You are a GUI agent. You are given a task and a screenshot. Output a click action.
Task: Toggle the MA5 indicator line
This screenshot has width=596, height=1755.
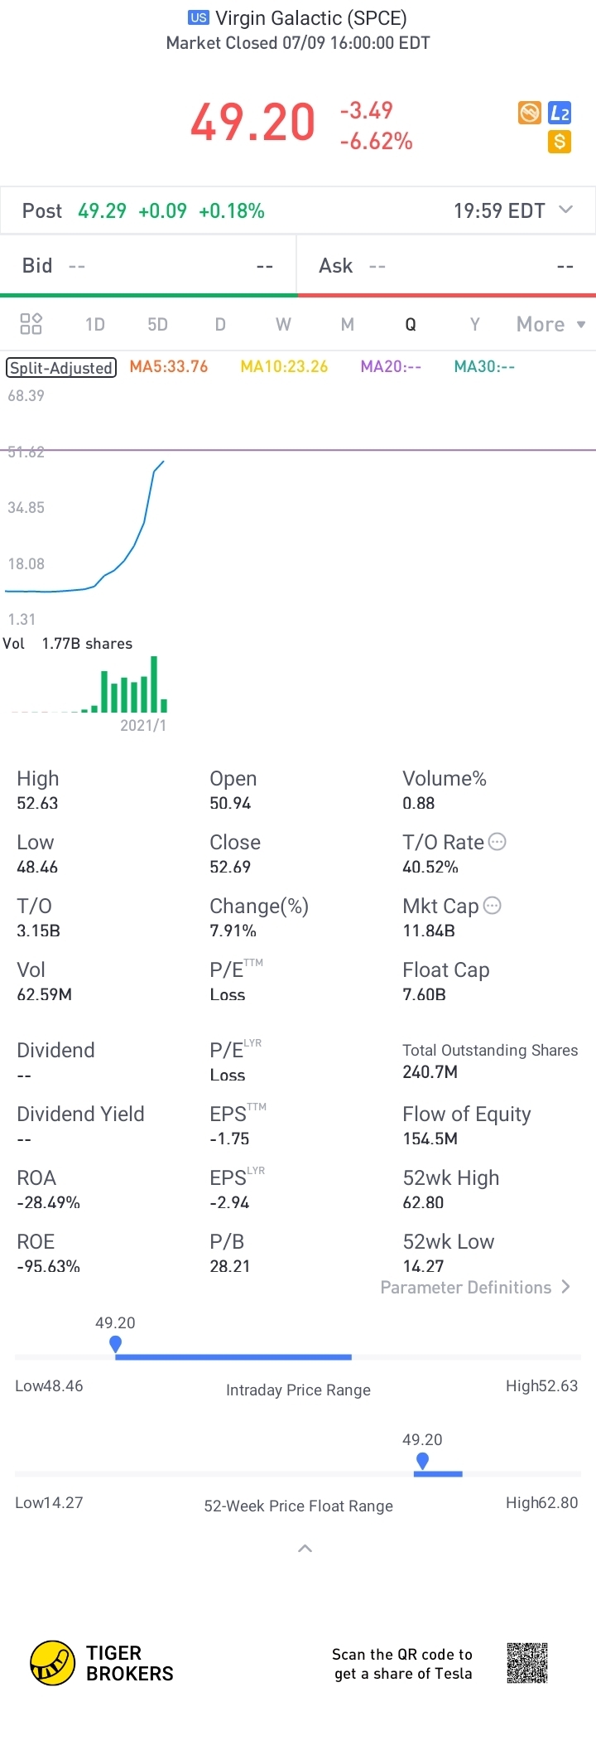169,366
